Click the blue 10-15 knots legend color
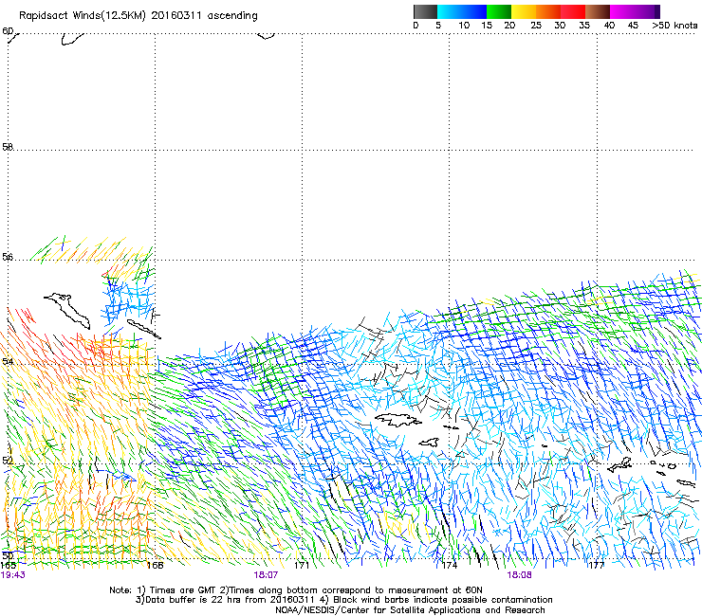Screen dimensions: 702x616 [474, 11]
